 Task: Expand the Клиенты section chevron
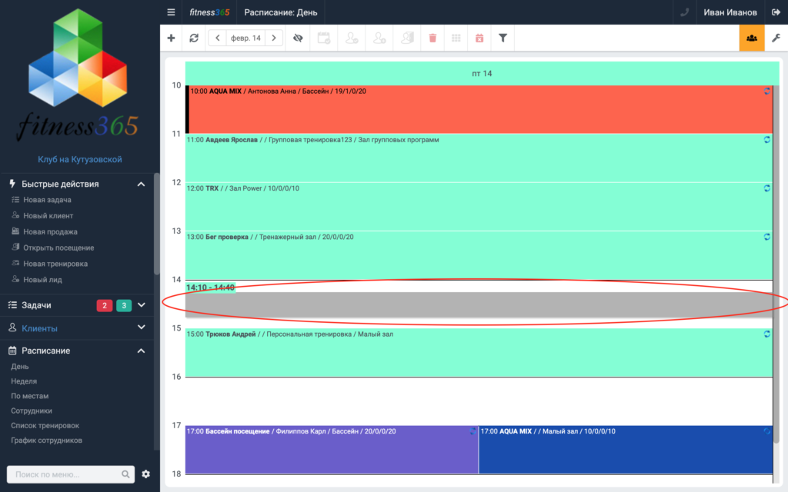click(142, 327)
